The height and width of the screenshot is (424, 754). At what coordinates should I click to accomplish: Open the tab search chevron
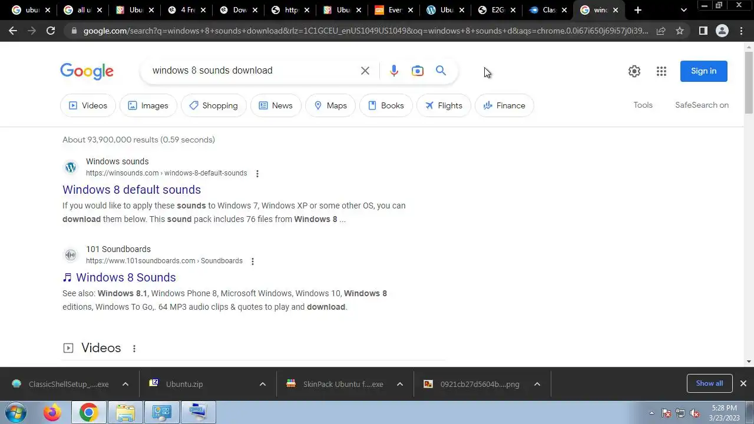pos(683,10)
